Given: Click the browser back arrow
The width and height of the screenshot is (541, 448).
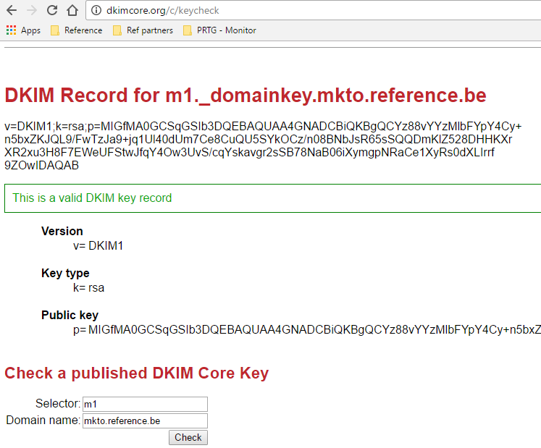Looking at the screenshot, I should click(12, 11).
